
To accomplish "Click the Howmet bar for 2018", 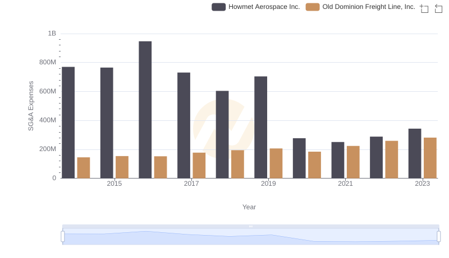I will tap(222, 135).
